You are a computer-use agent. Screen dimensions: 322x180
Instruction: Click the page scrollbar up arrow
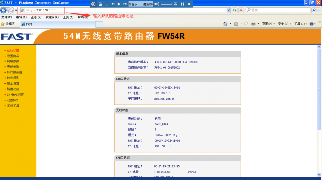[319, 47]
